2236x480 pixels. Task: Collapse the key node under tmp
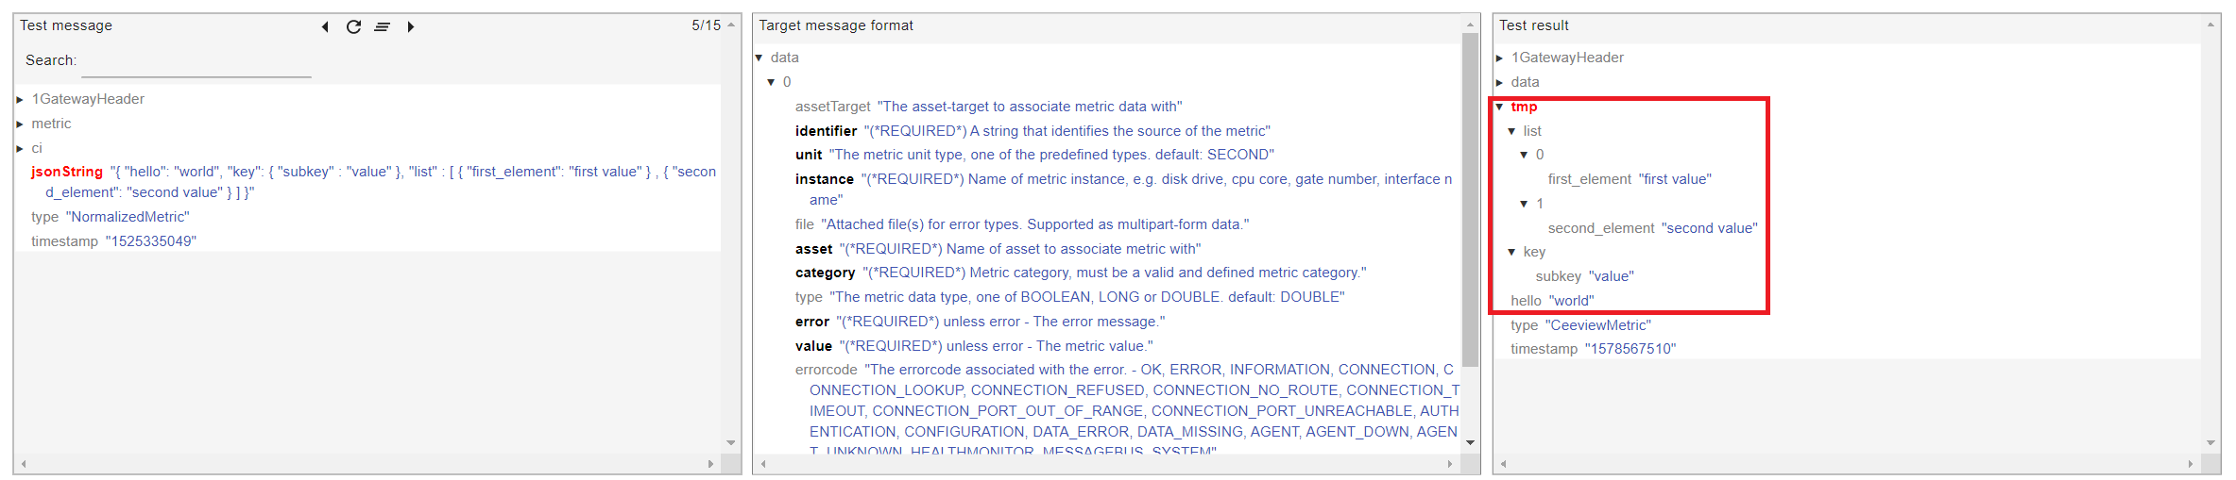tap(1511, 252)
